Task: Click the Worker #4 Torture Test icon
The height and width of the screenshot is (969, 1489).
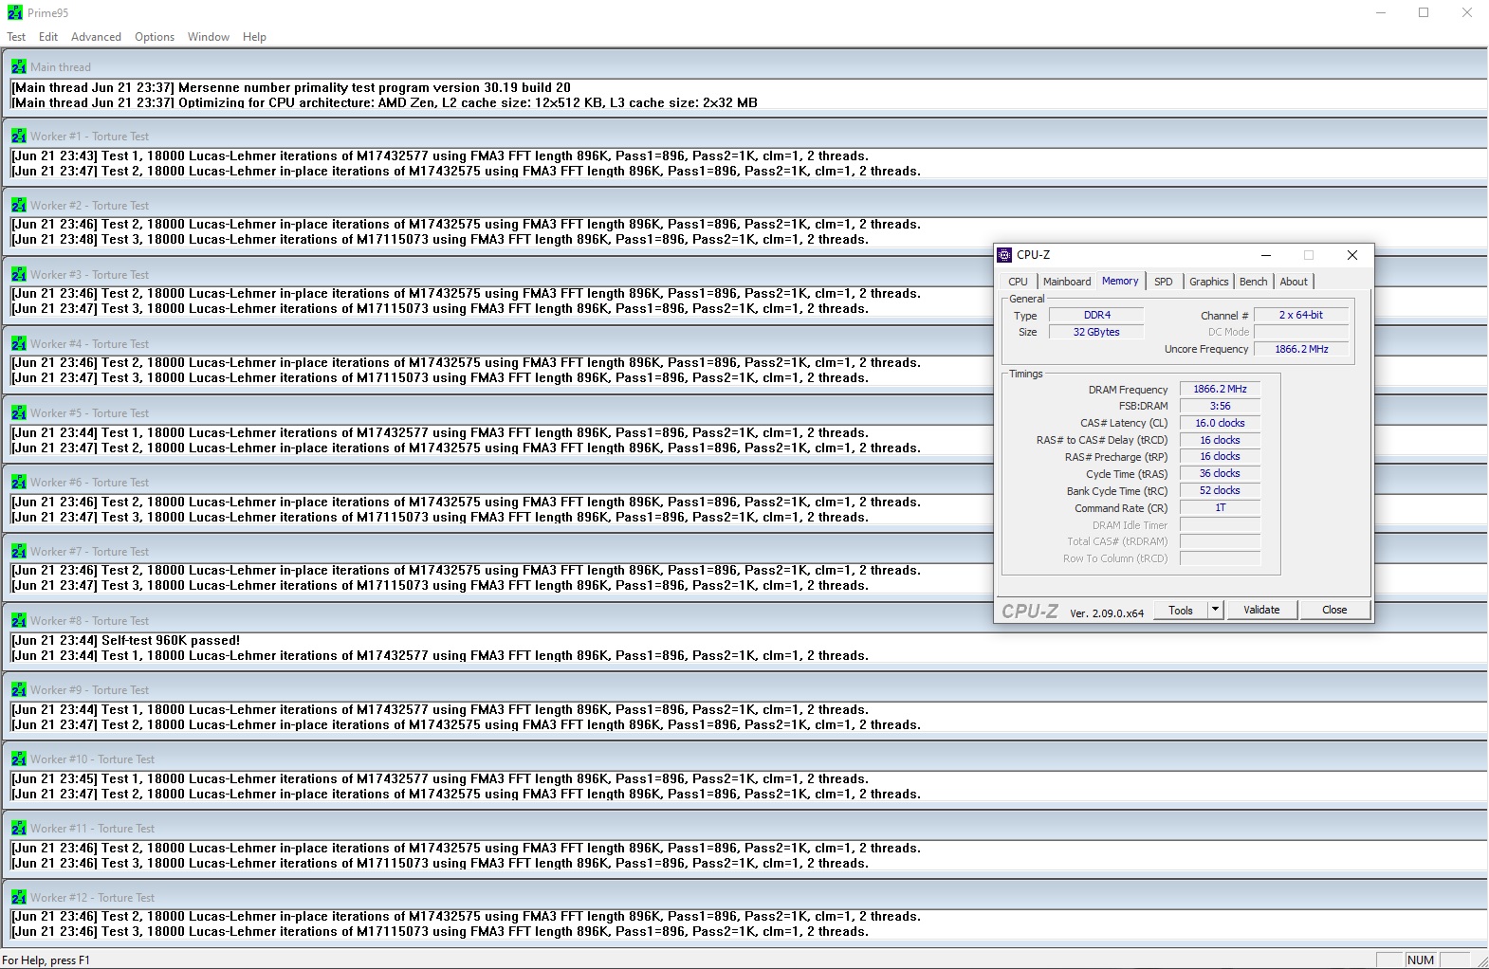Action: (x=19, y=343)
